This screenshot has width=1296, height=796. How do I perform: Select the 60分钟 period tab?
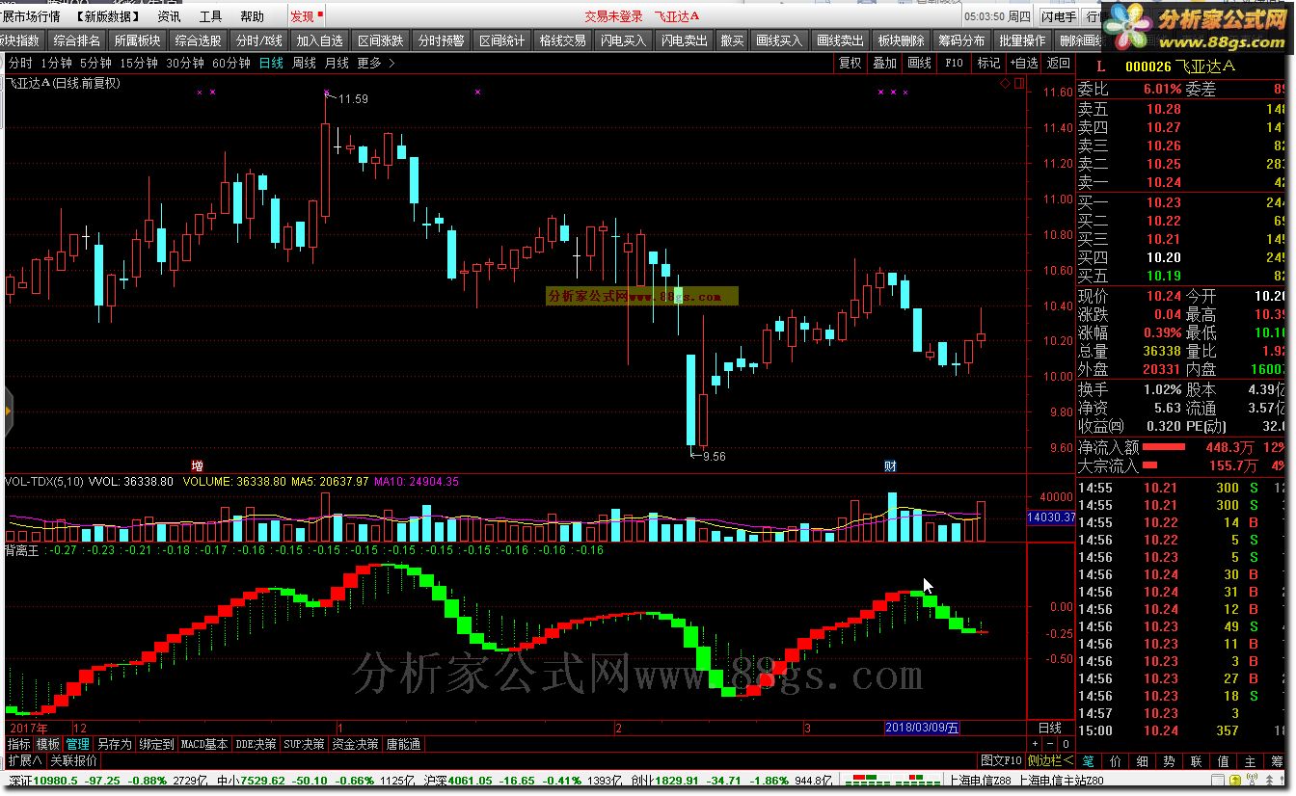coord(231,64)
